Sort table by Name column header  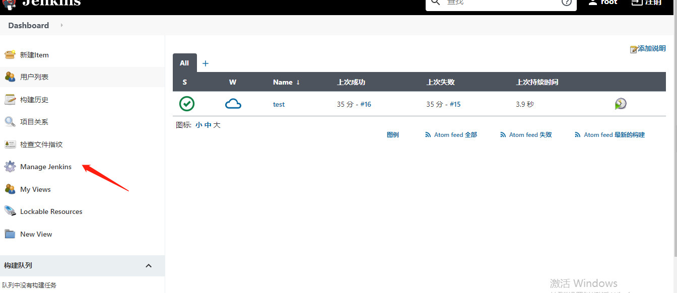point(286,82)
